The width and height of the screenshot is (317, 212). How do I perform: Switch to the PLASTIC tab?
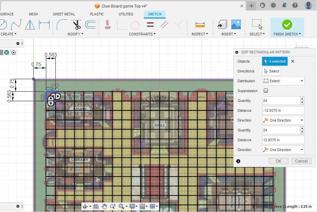click(x=96, y=14)
